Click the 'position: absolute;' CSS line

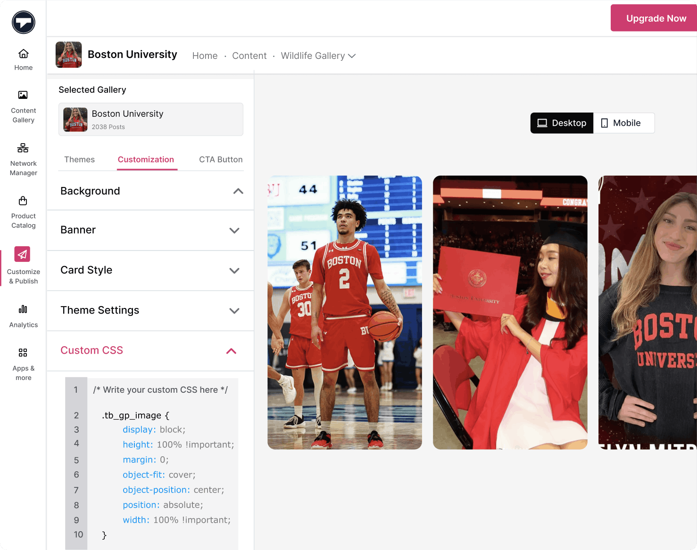[x=163, y=505]
